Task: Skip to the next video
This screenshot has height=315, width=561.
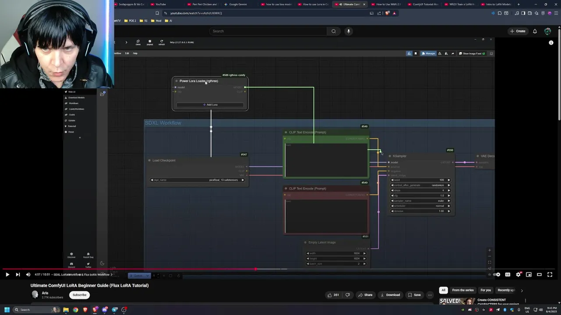Action: point(18,275)
